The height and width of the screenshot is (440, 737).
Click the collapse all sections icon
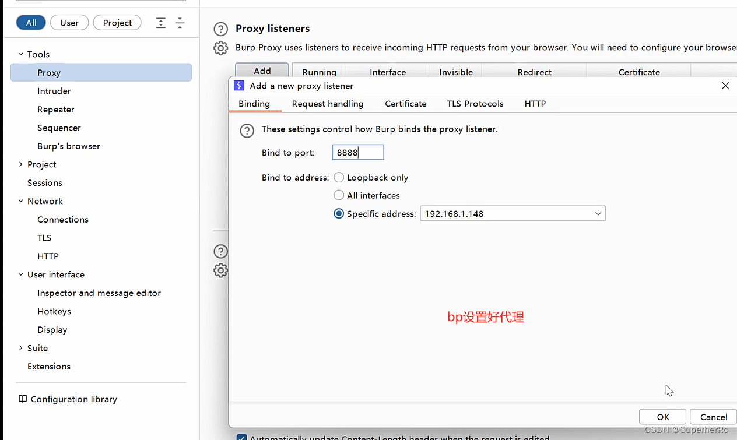point(180,23)
